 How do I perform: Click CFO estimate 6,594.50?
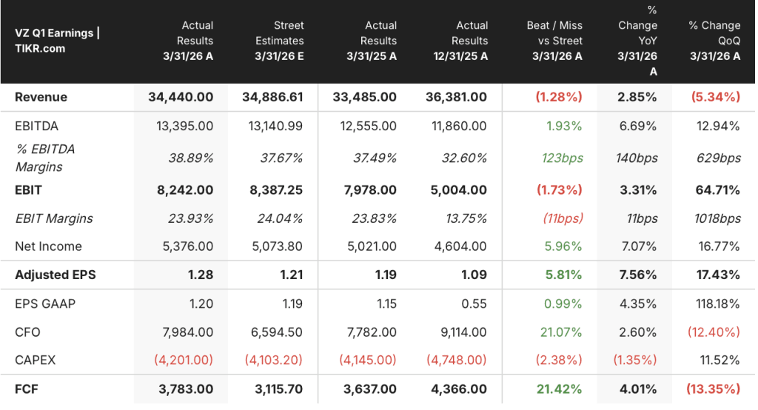click(x=277, y=332)
